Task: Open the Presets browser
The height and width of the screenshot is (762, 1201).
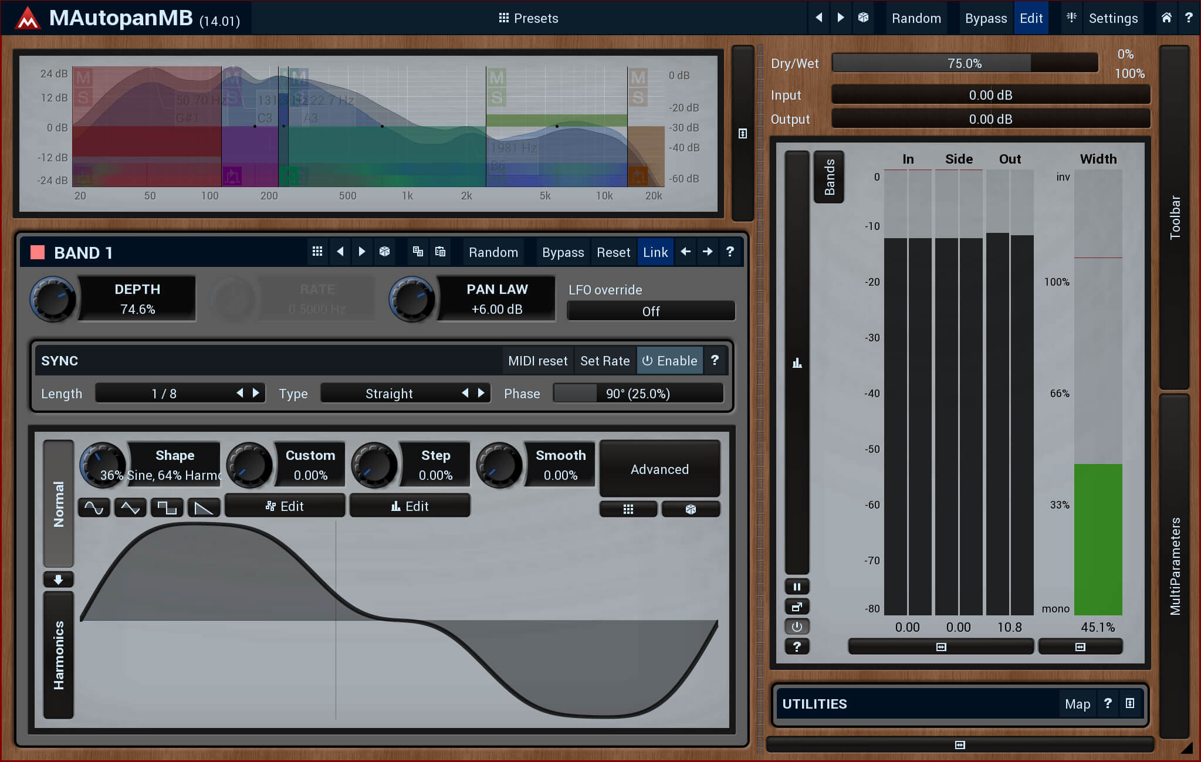Action: click(x=528, y=18)
